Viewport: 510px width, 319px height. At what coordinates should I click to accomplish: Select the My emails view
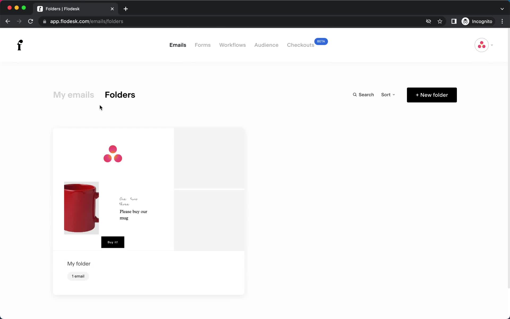tap(73, 94)
